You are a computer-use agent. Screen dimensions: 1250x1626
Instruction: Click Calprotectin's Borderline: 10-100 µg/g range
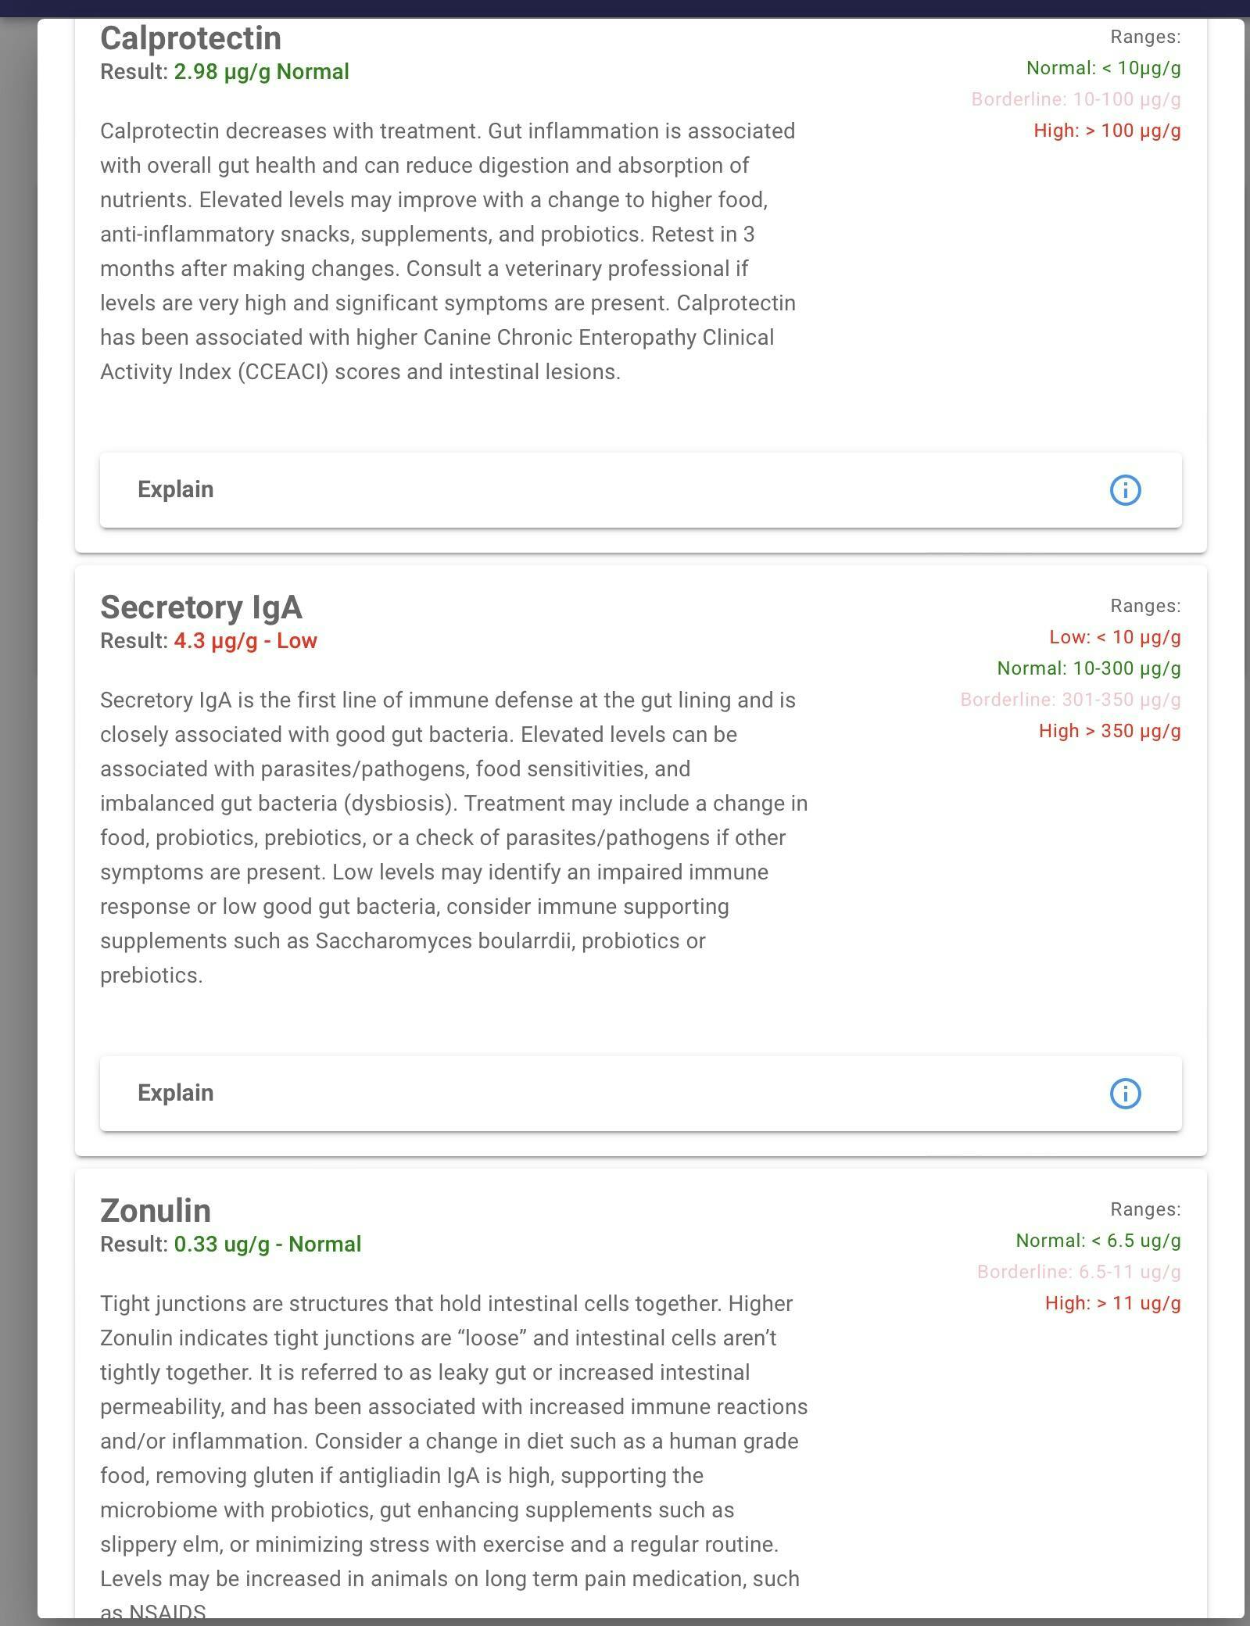1076,99
